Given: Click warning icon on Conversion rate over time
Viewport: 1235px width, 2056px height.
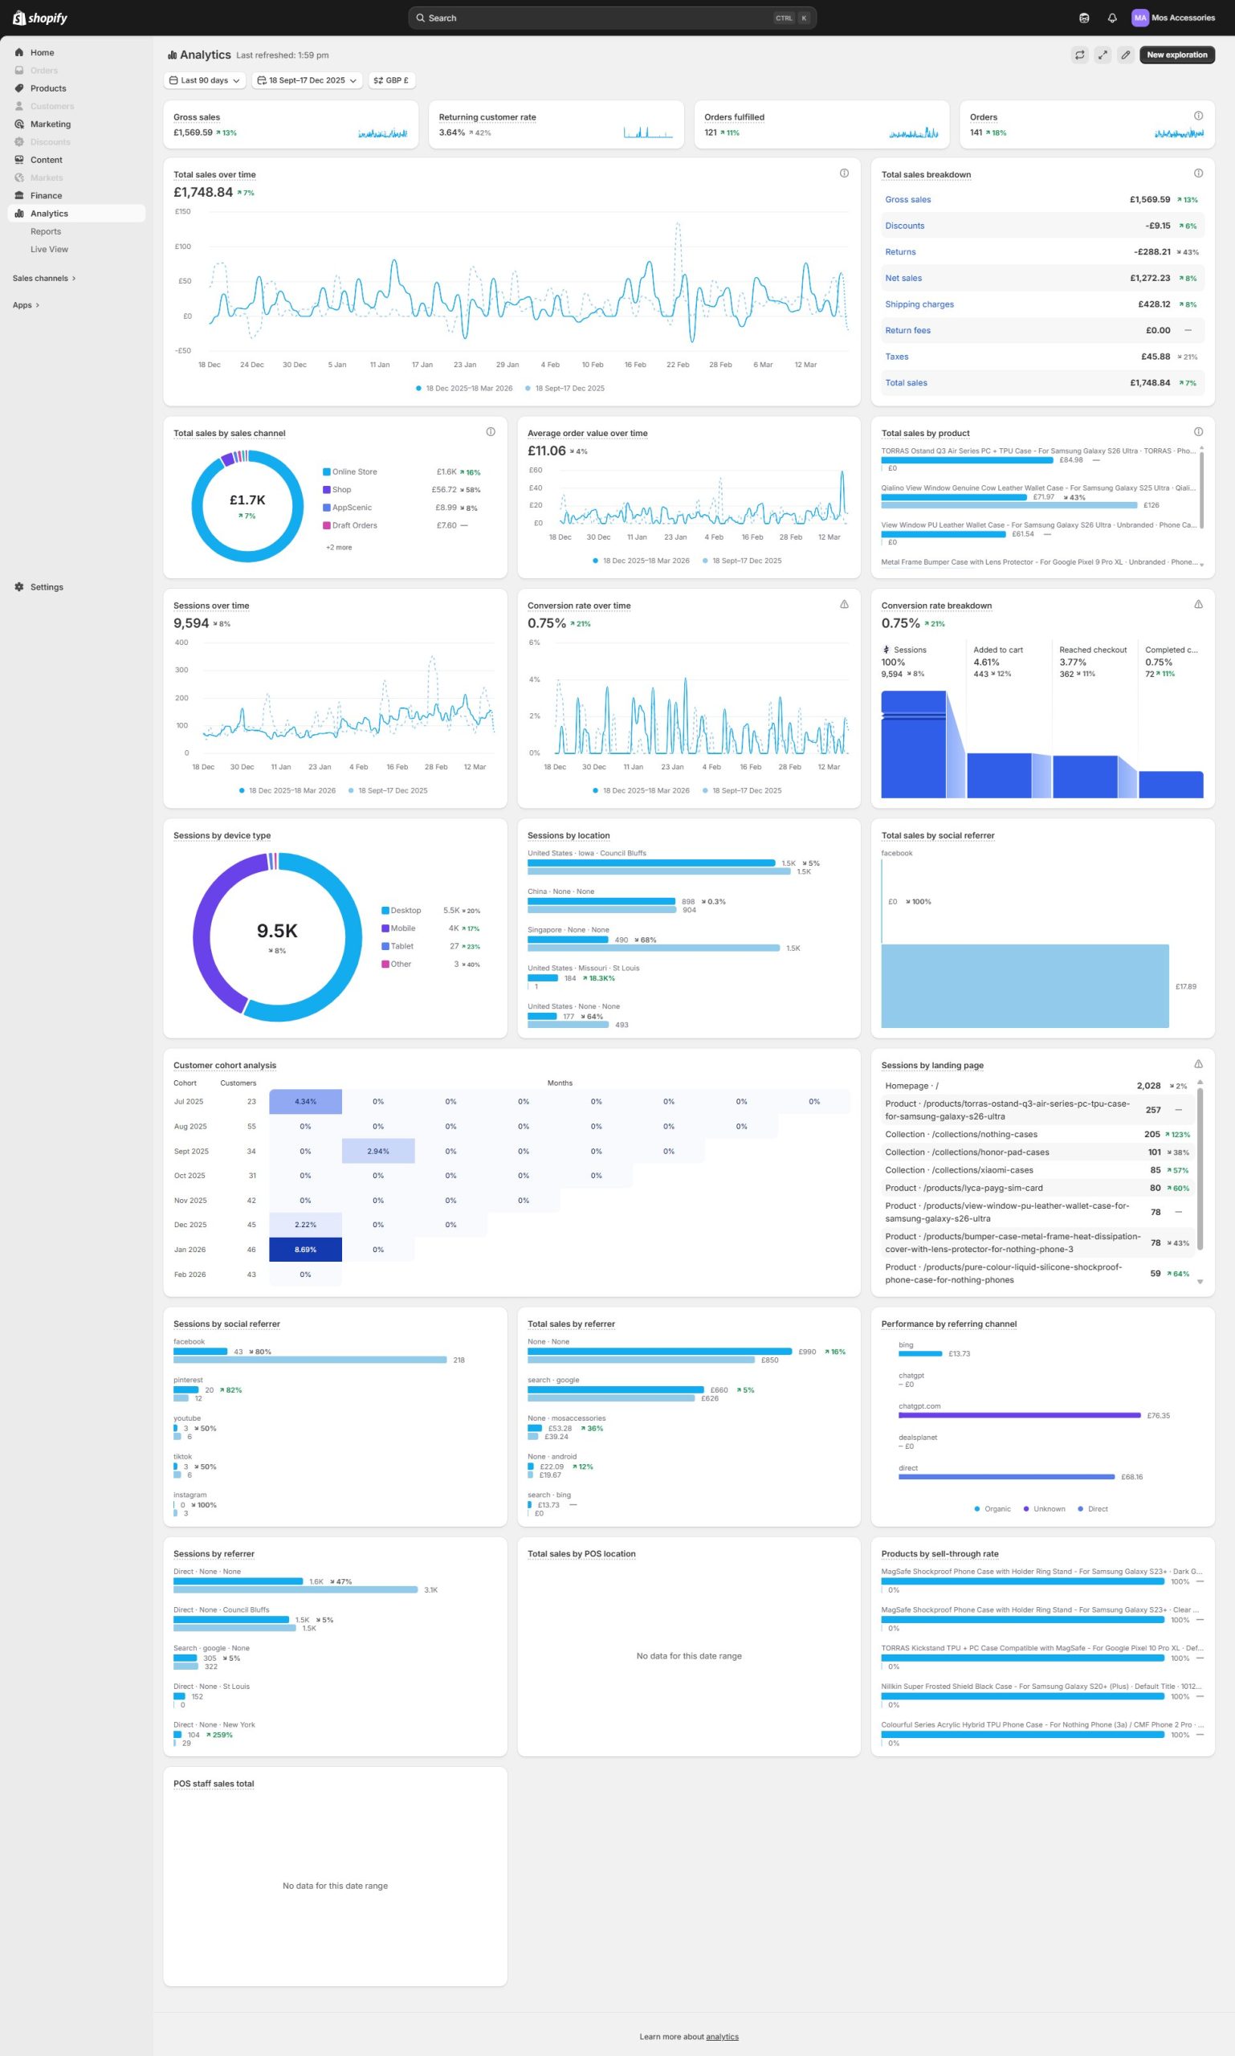Looking at the screenshot, I should (844, 604).
